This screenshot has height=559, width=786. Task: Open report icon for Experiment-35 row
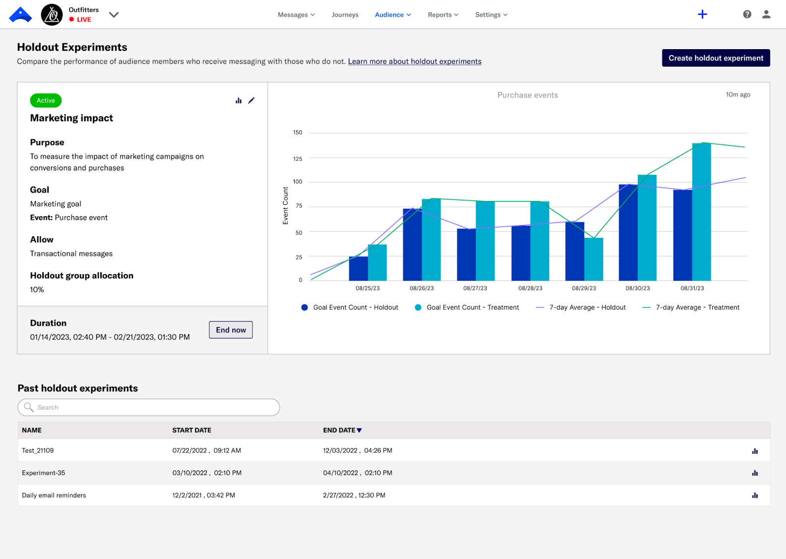click(755, 473)
